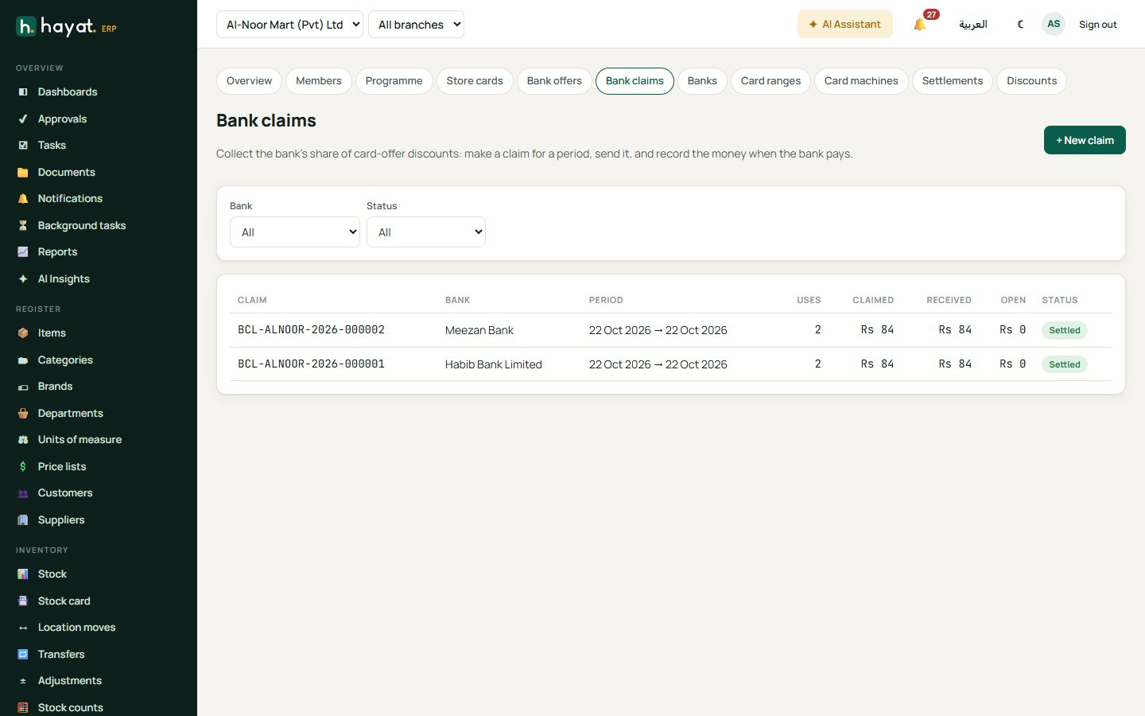1145x716 pixels.
Task: Select the Card ranges tab
Action: [770, 81]
